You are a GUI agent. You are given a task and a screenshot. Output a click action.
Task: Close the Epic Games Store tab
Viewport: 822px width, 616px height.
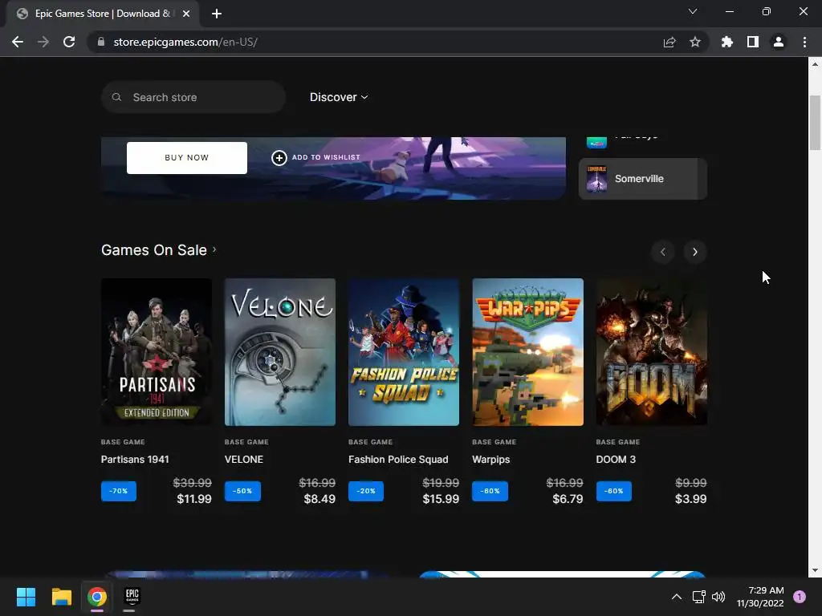[x=186, y=14]
